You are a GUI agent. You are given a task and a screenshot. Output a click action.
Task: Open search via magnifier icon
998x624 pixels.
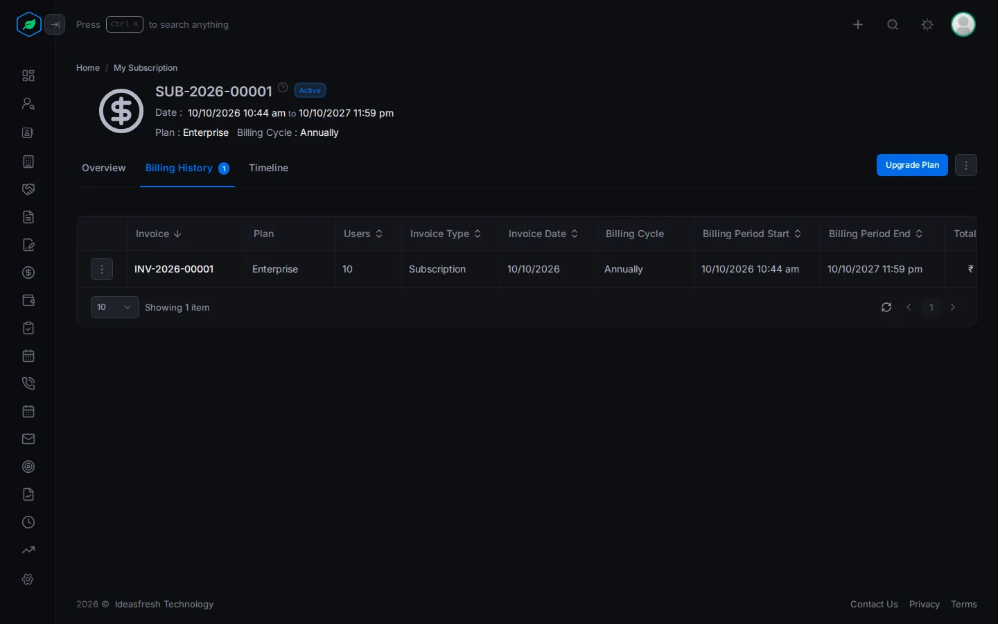893,24
